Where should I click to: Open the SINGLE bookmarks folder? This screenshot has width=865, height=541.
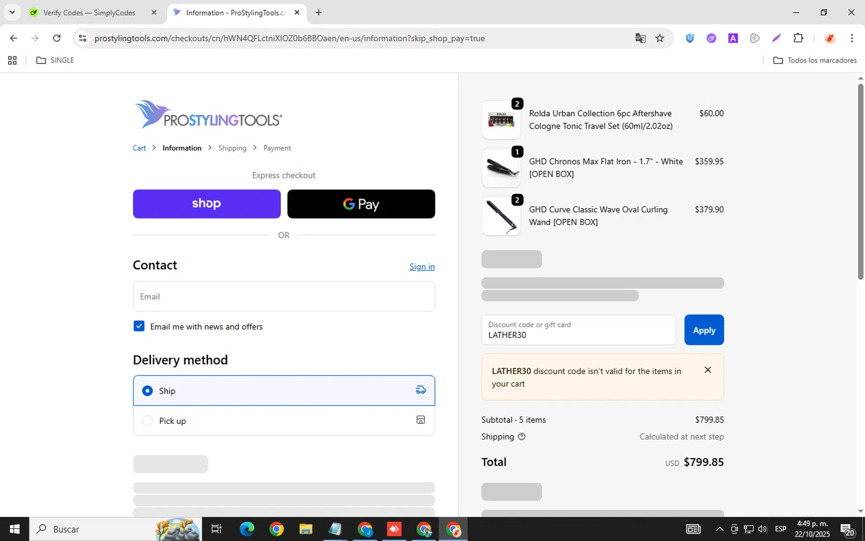click(55, 60)
